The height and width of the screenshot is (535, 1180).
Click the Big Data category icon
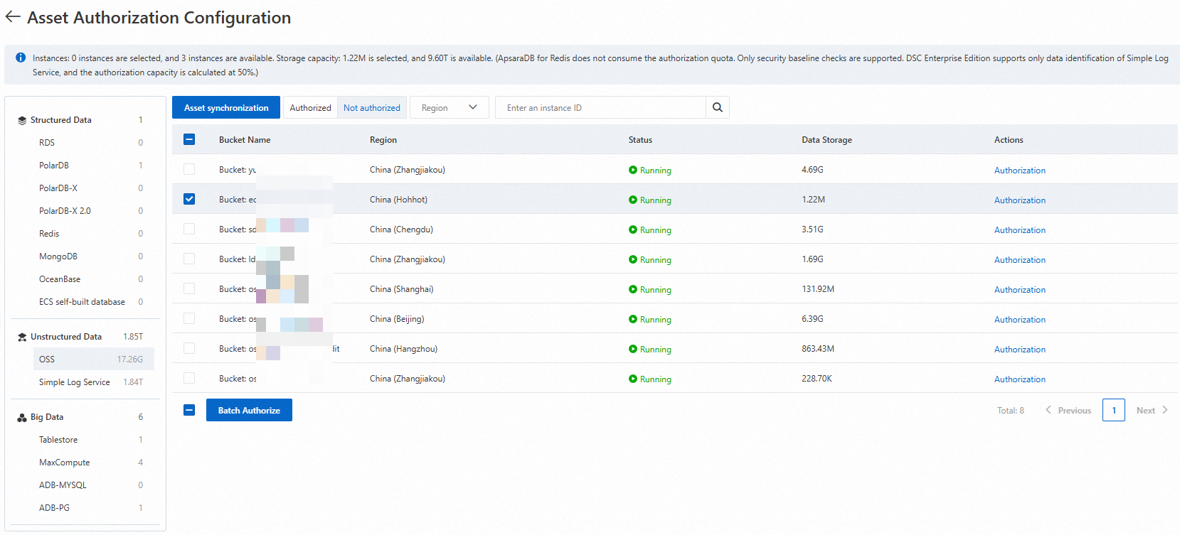tap(22, 418)
